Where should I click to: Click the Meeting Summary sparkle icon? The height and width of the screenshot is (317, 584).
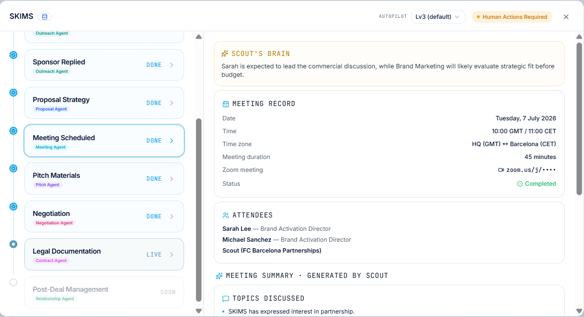[219, 276]
